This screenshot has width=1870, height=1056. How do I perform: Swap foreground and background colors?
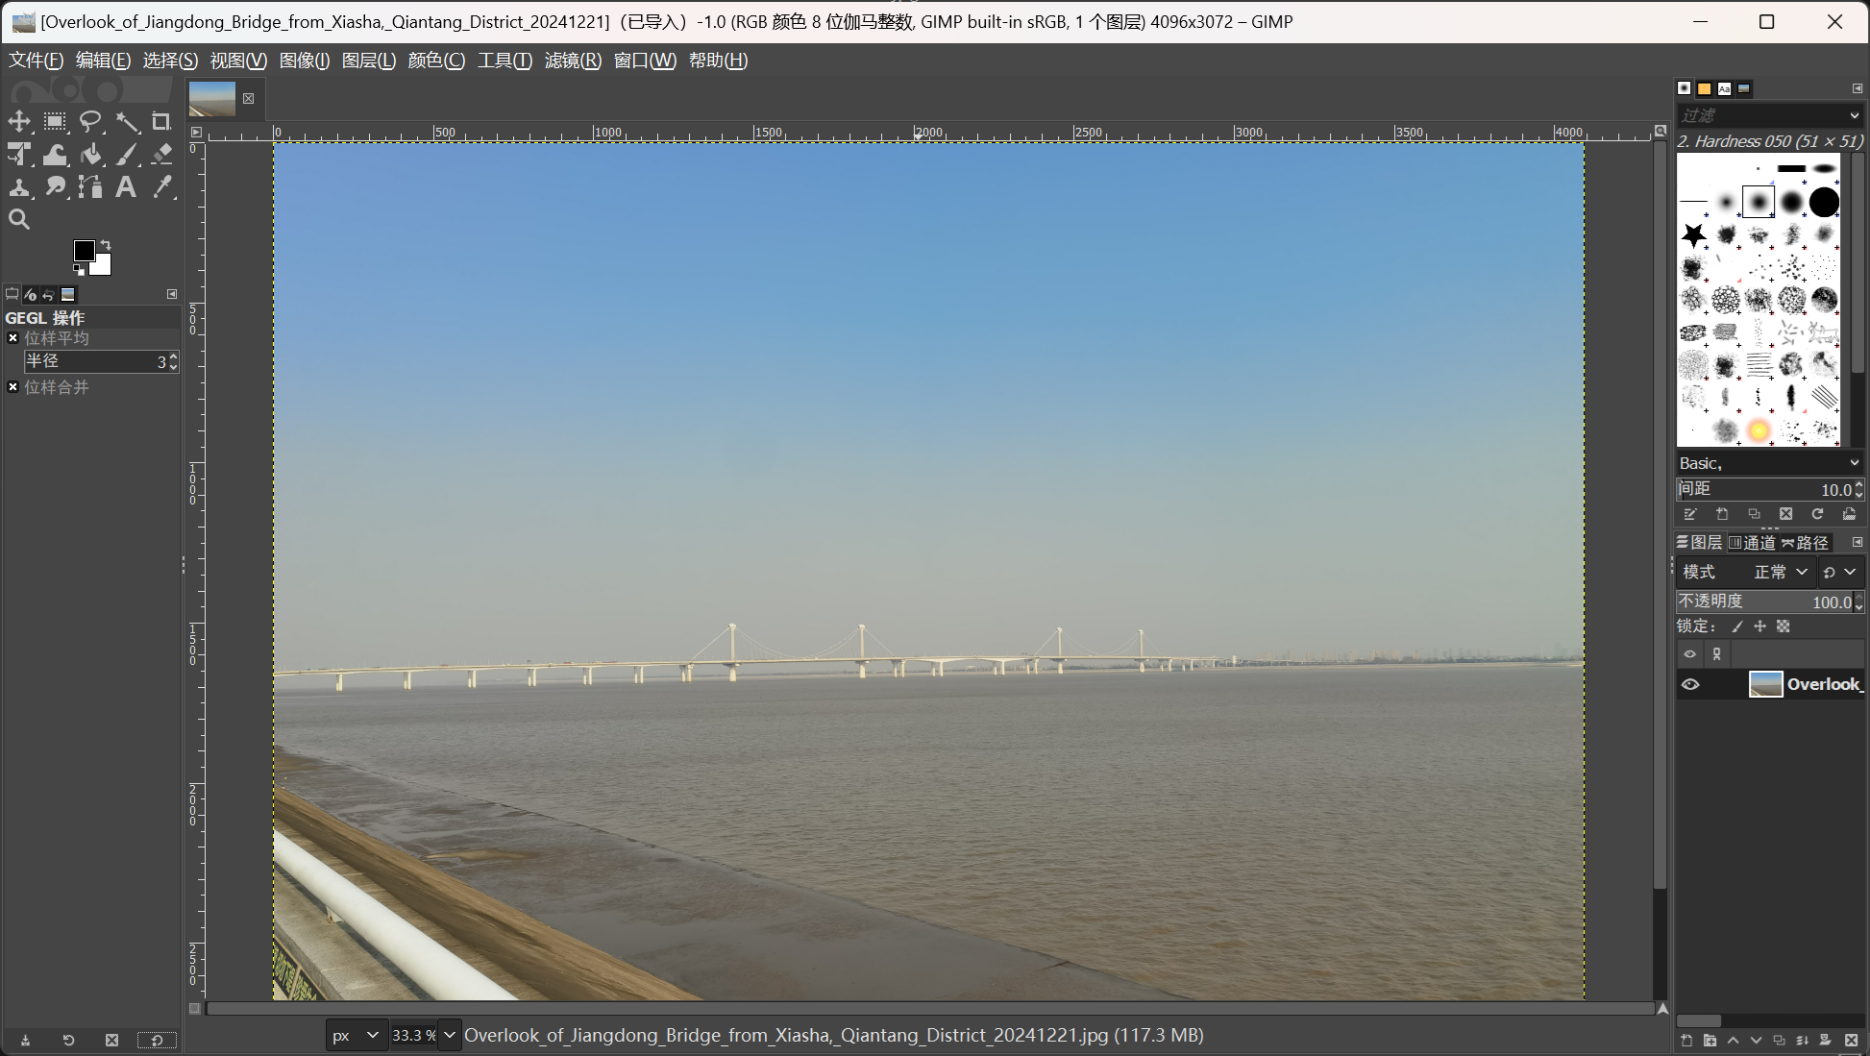[106, 245]
